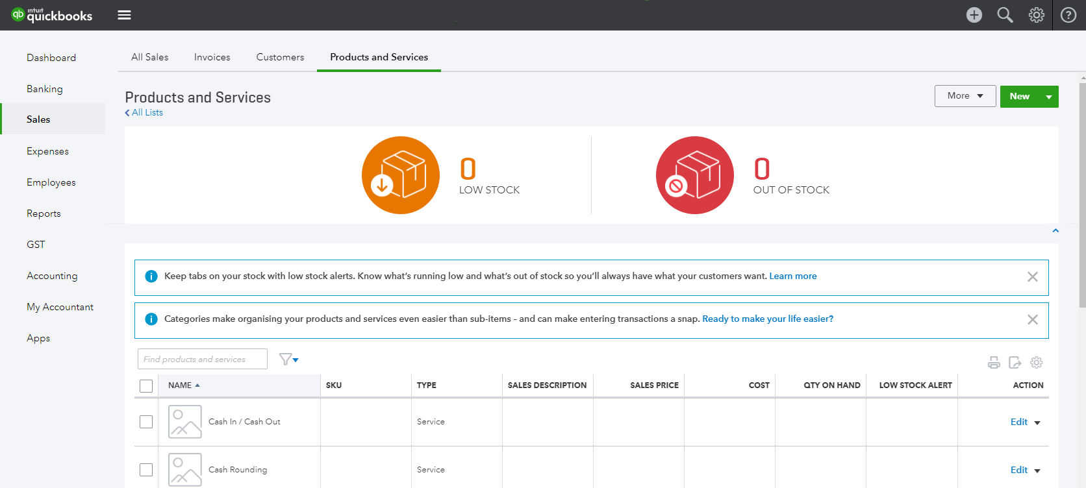
Task: Open the More dropdown button
Action: [965, 96]
